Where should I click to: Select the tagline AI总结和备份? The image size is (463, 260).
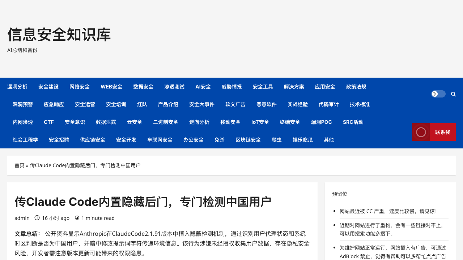click(22, 50)
